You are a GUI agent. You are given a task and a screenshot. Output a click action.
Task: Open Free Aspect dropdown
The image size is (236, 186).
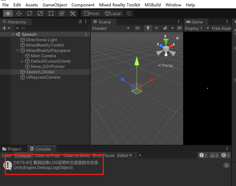click(221, 28)
